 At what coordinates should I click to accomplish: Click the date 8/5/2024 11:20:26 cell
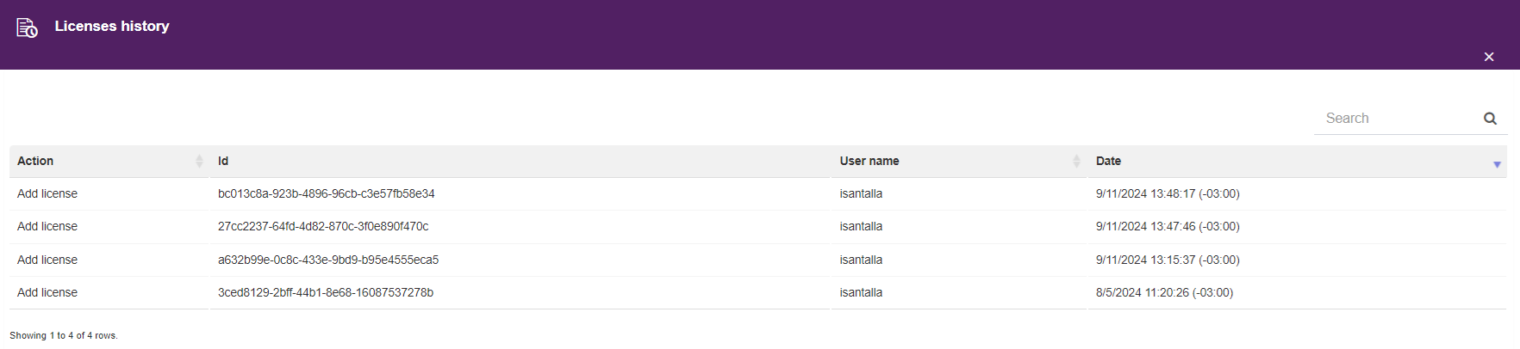click(x=1164, y=292)
